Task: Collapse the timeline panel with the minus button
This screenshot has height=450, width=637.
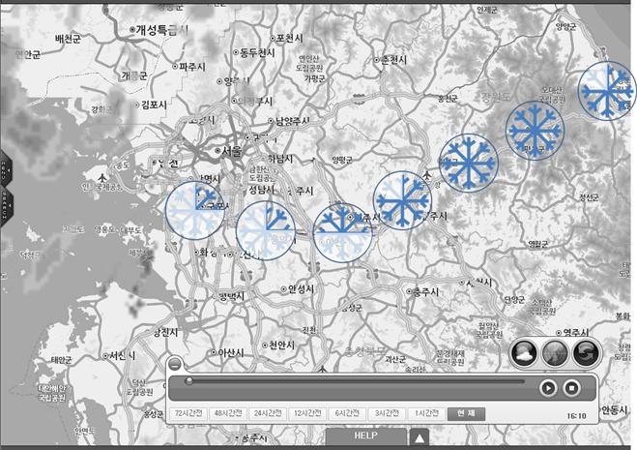Action: (x=174, y=365)
